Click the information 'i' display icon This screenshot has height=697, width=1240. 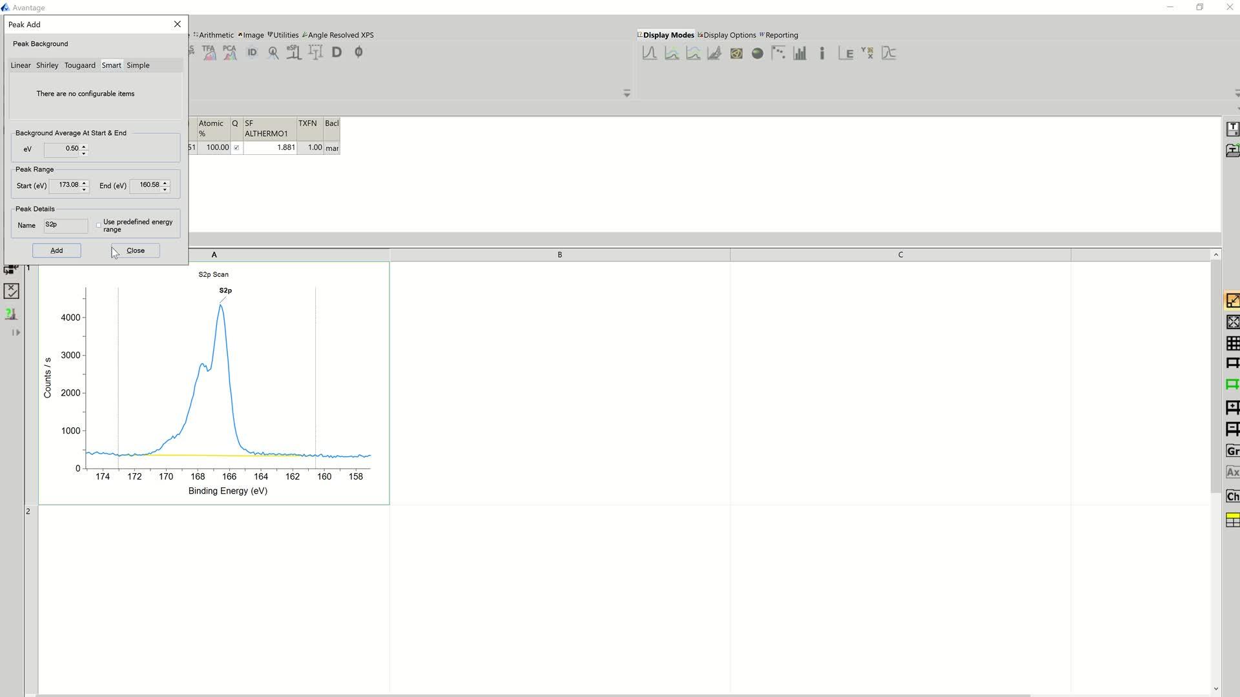click(x=821, y=53)
